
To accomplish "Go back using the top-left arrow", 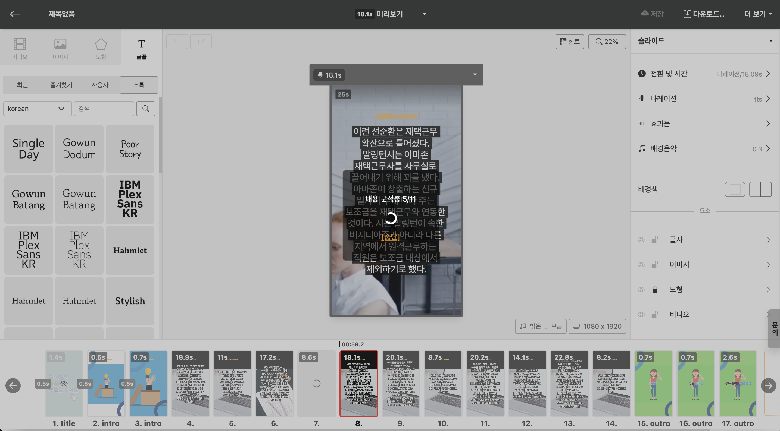I will coord(15,14).
